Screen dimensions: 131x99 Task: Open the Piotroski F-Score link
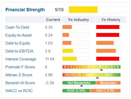click(x=20, y=67)
